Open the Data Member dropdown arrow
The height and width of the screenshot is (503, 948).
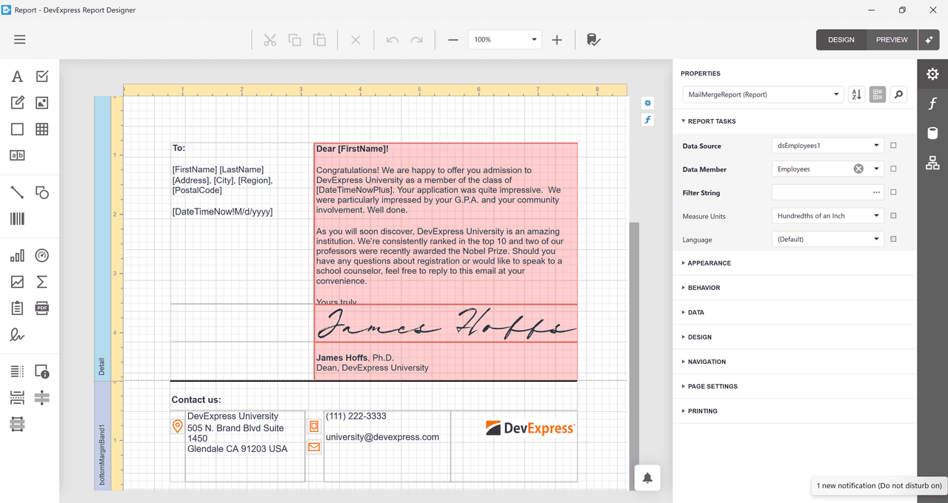tap(876, 169)
